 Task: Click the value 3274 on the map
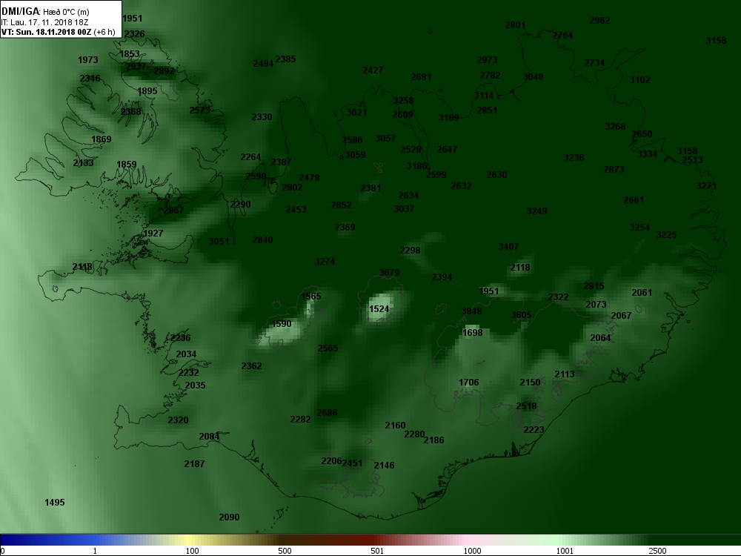(x=325, y=262)
